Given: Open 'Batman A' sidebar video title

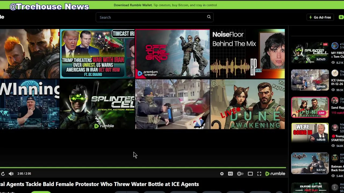Looking at the screenshot, I should (338, 168).
